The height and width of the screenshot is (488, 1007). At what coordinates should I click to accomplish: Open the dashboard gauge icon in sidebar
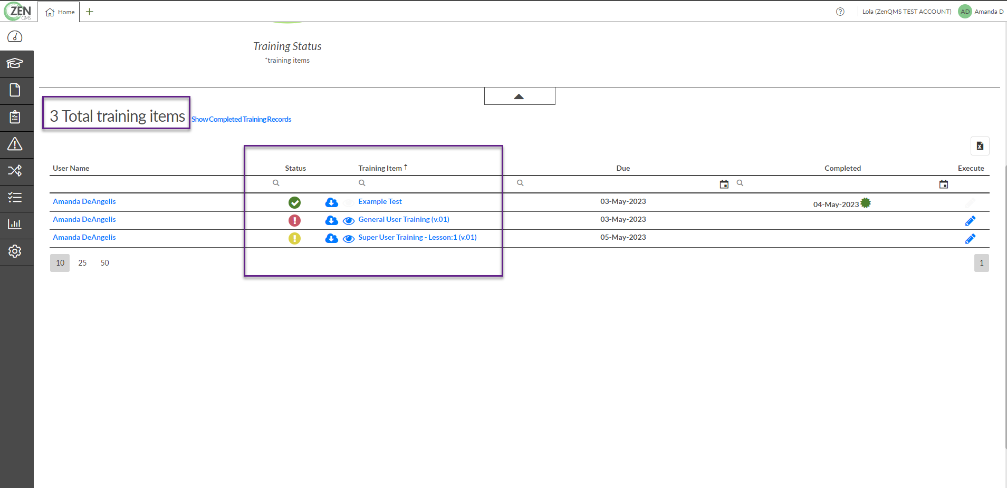[15, 37]
